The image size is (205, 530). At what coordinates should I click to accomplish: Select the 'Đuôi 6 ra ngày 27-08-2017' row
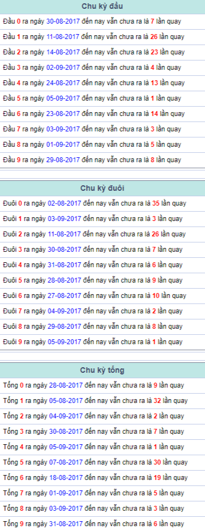click(102, 296)
